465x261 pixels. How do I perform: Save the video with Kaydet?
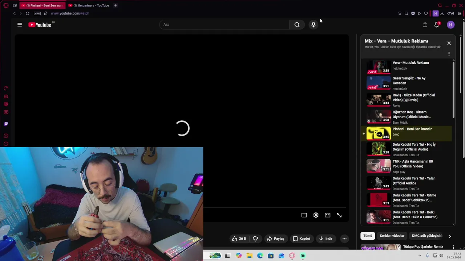pyautogui.click(x=302, y=239)
